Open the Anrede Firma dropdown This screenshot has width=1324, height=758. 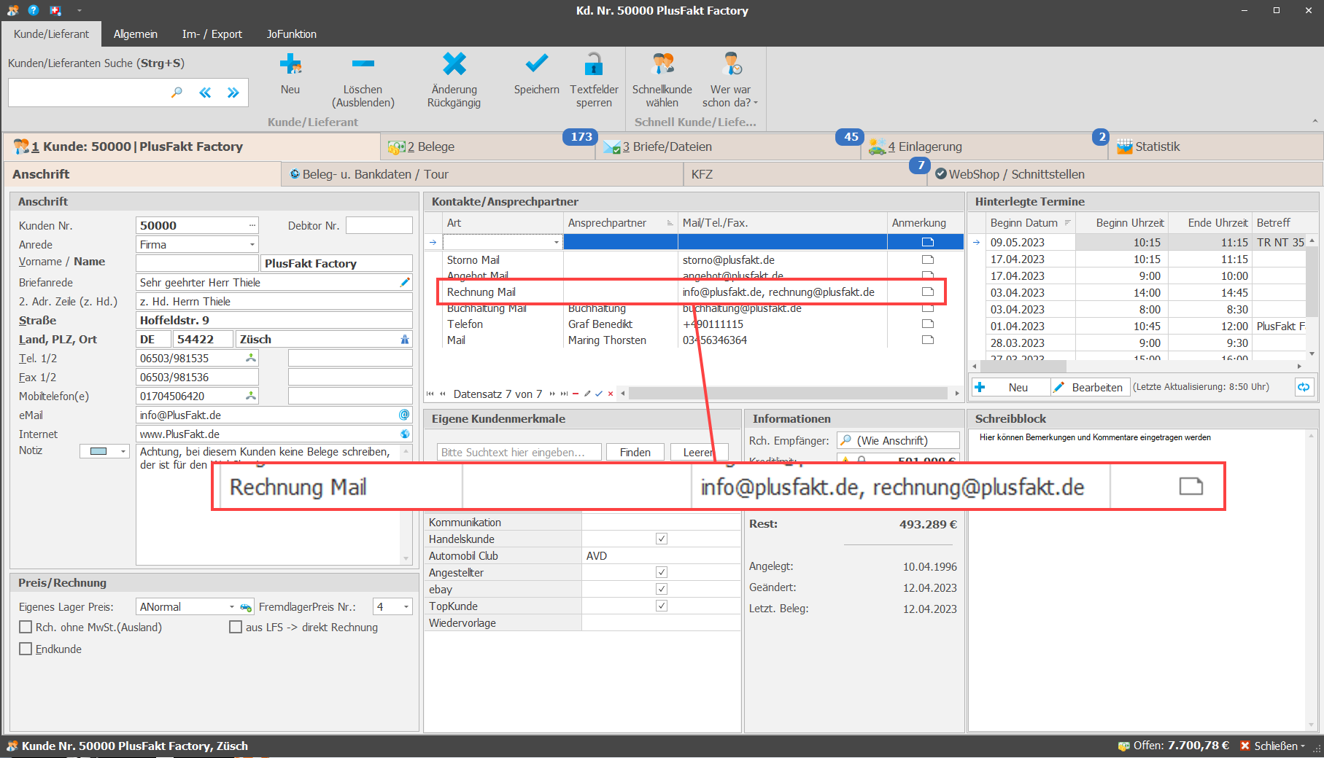pyautogui.click(x=252, y=245)
